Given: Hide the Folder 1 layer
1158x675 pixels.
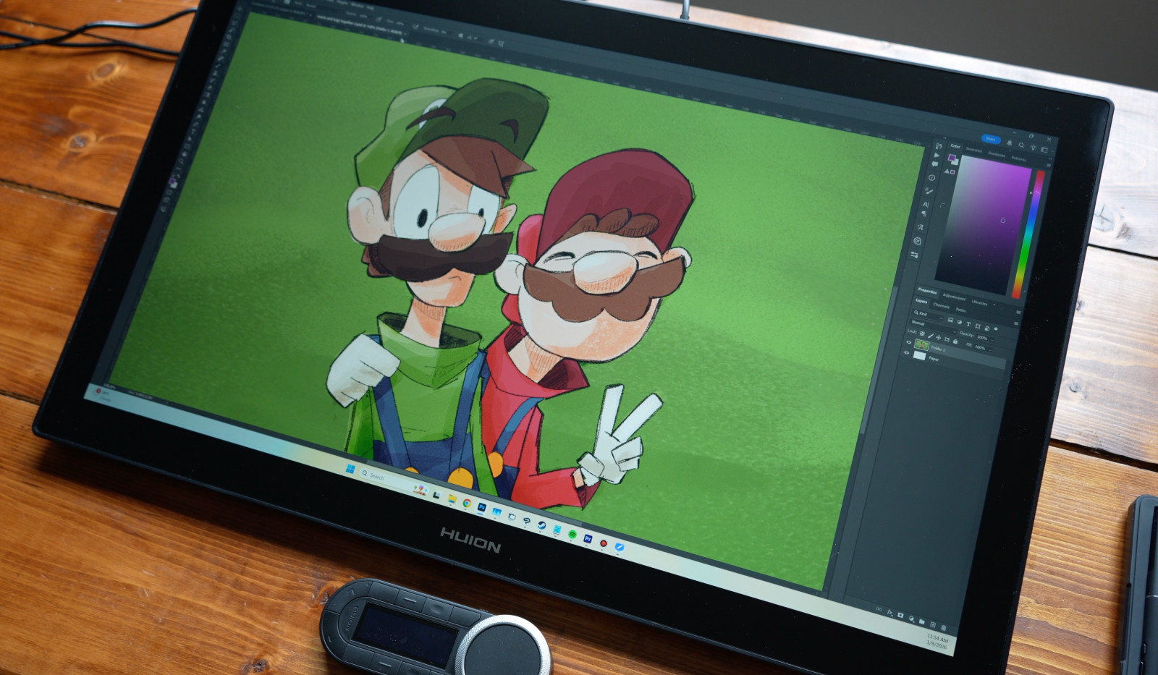Looking at the screenshot, I should point(909,342).
